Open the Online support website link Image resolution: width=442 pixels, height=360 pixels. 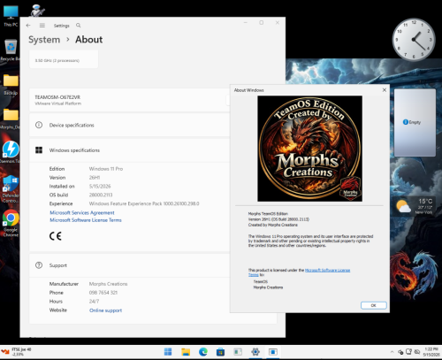coord(105,310)
